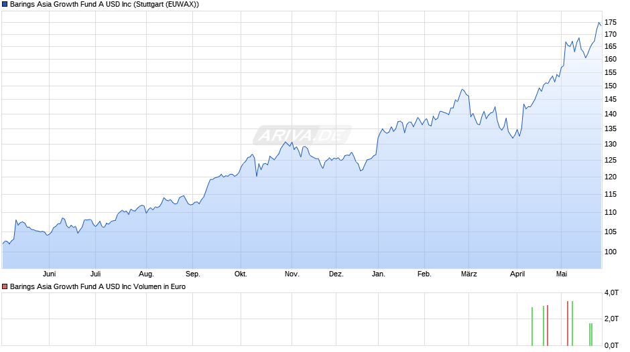Click the 2,0T volume axis value
This screenshot has height=352, width=630.
[611, 319]
